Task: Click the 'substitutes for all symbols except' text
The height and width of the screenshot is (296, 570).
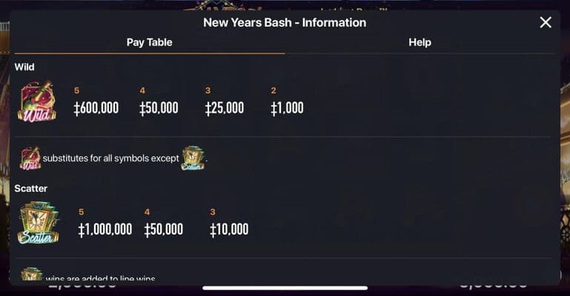Action: click(110, 158)
